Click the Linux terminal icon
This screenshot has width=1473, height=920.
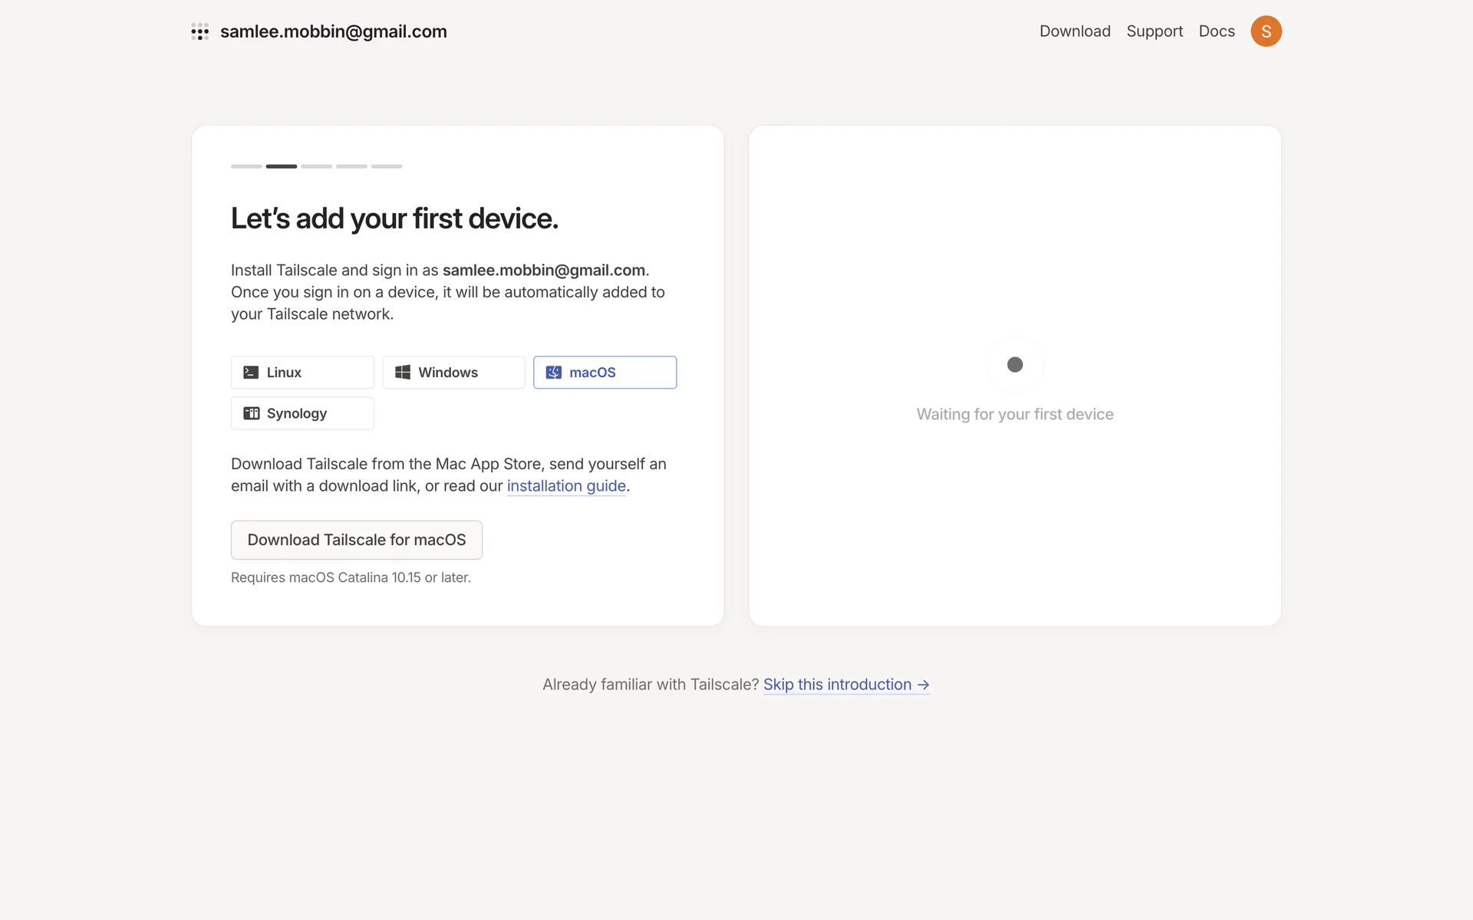point(251,373)
